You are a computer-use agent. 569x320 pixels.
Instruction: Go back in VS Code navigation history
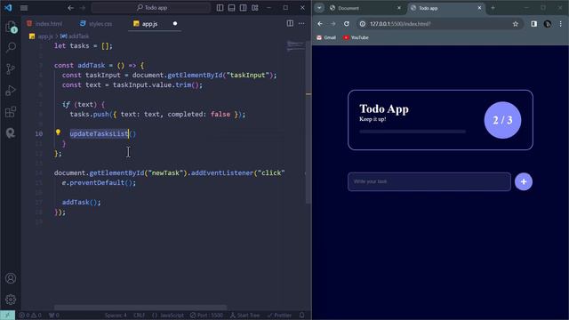click(71, 8)
